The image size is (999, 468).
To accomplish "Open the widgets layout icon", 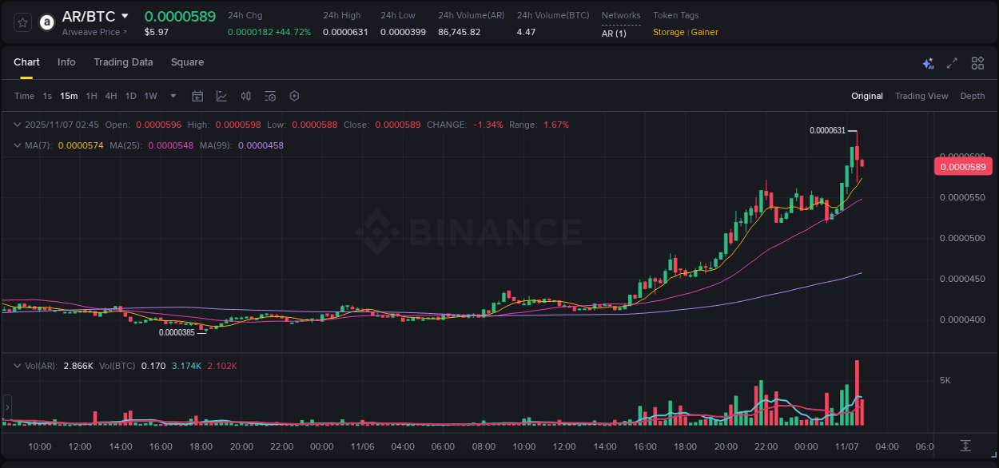I will pos(977,62).
